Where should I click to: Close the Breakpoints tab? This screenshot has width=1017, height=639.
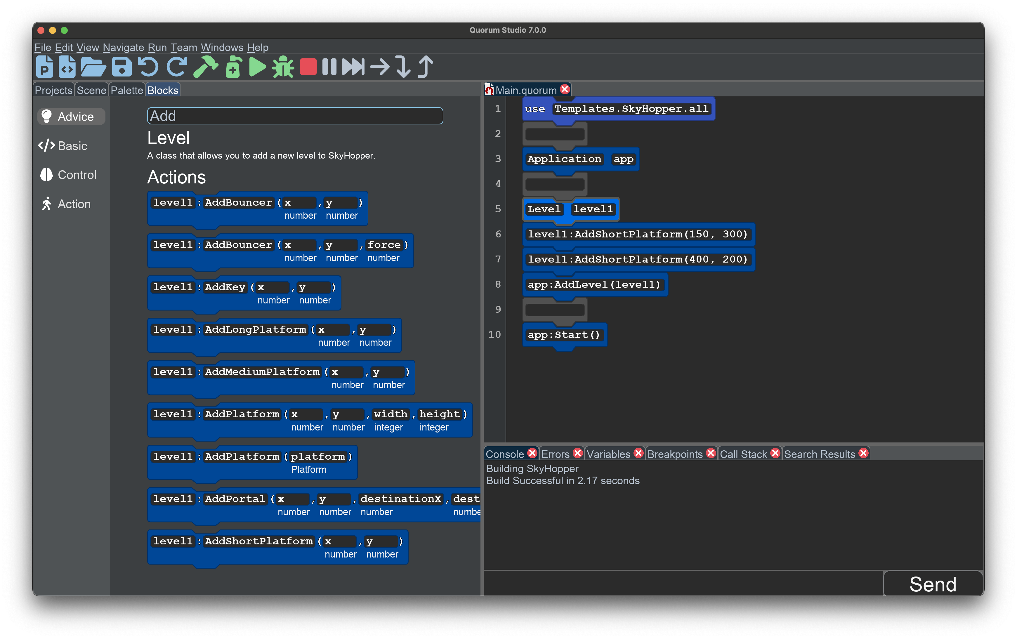(x=711, y=453)
